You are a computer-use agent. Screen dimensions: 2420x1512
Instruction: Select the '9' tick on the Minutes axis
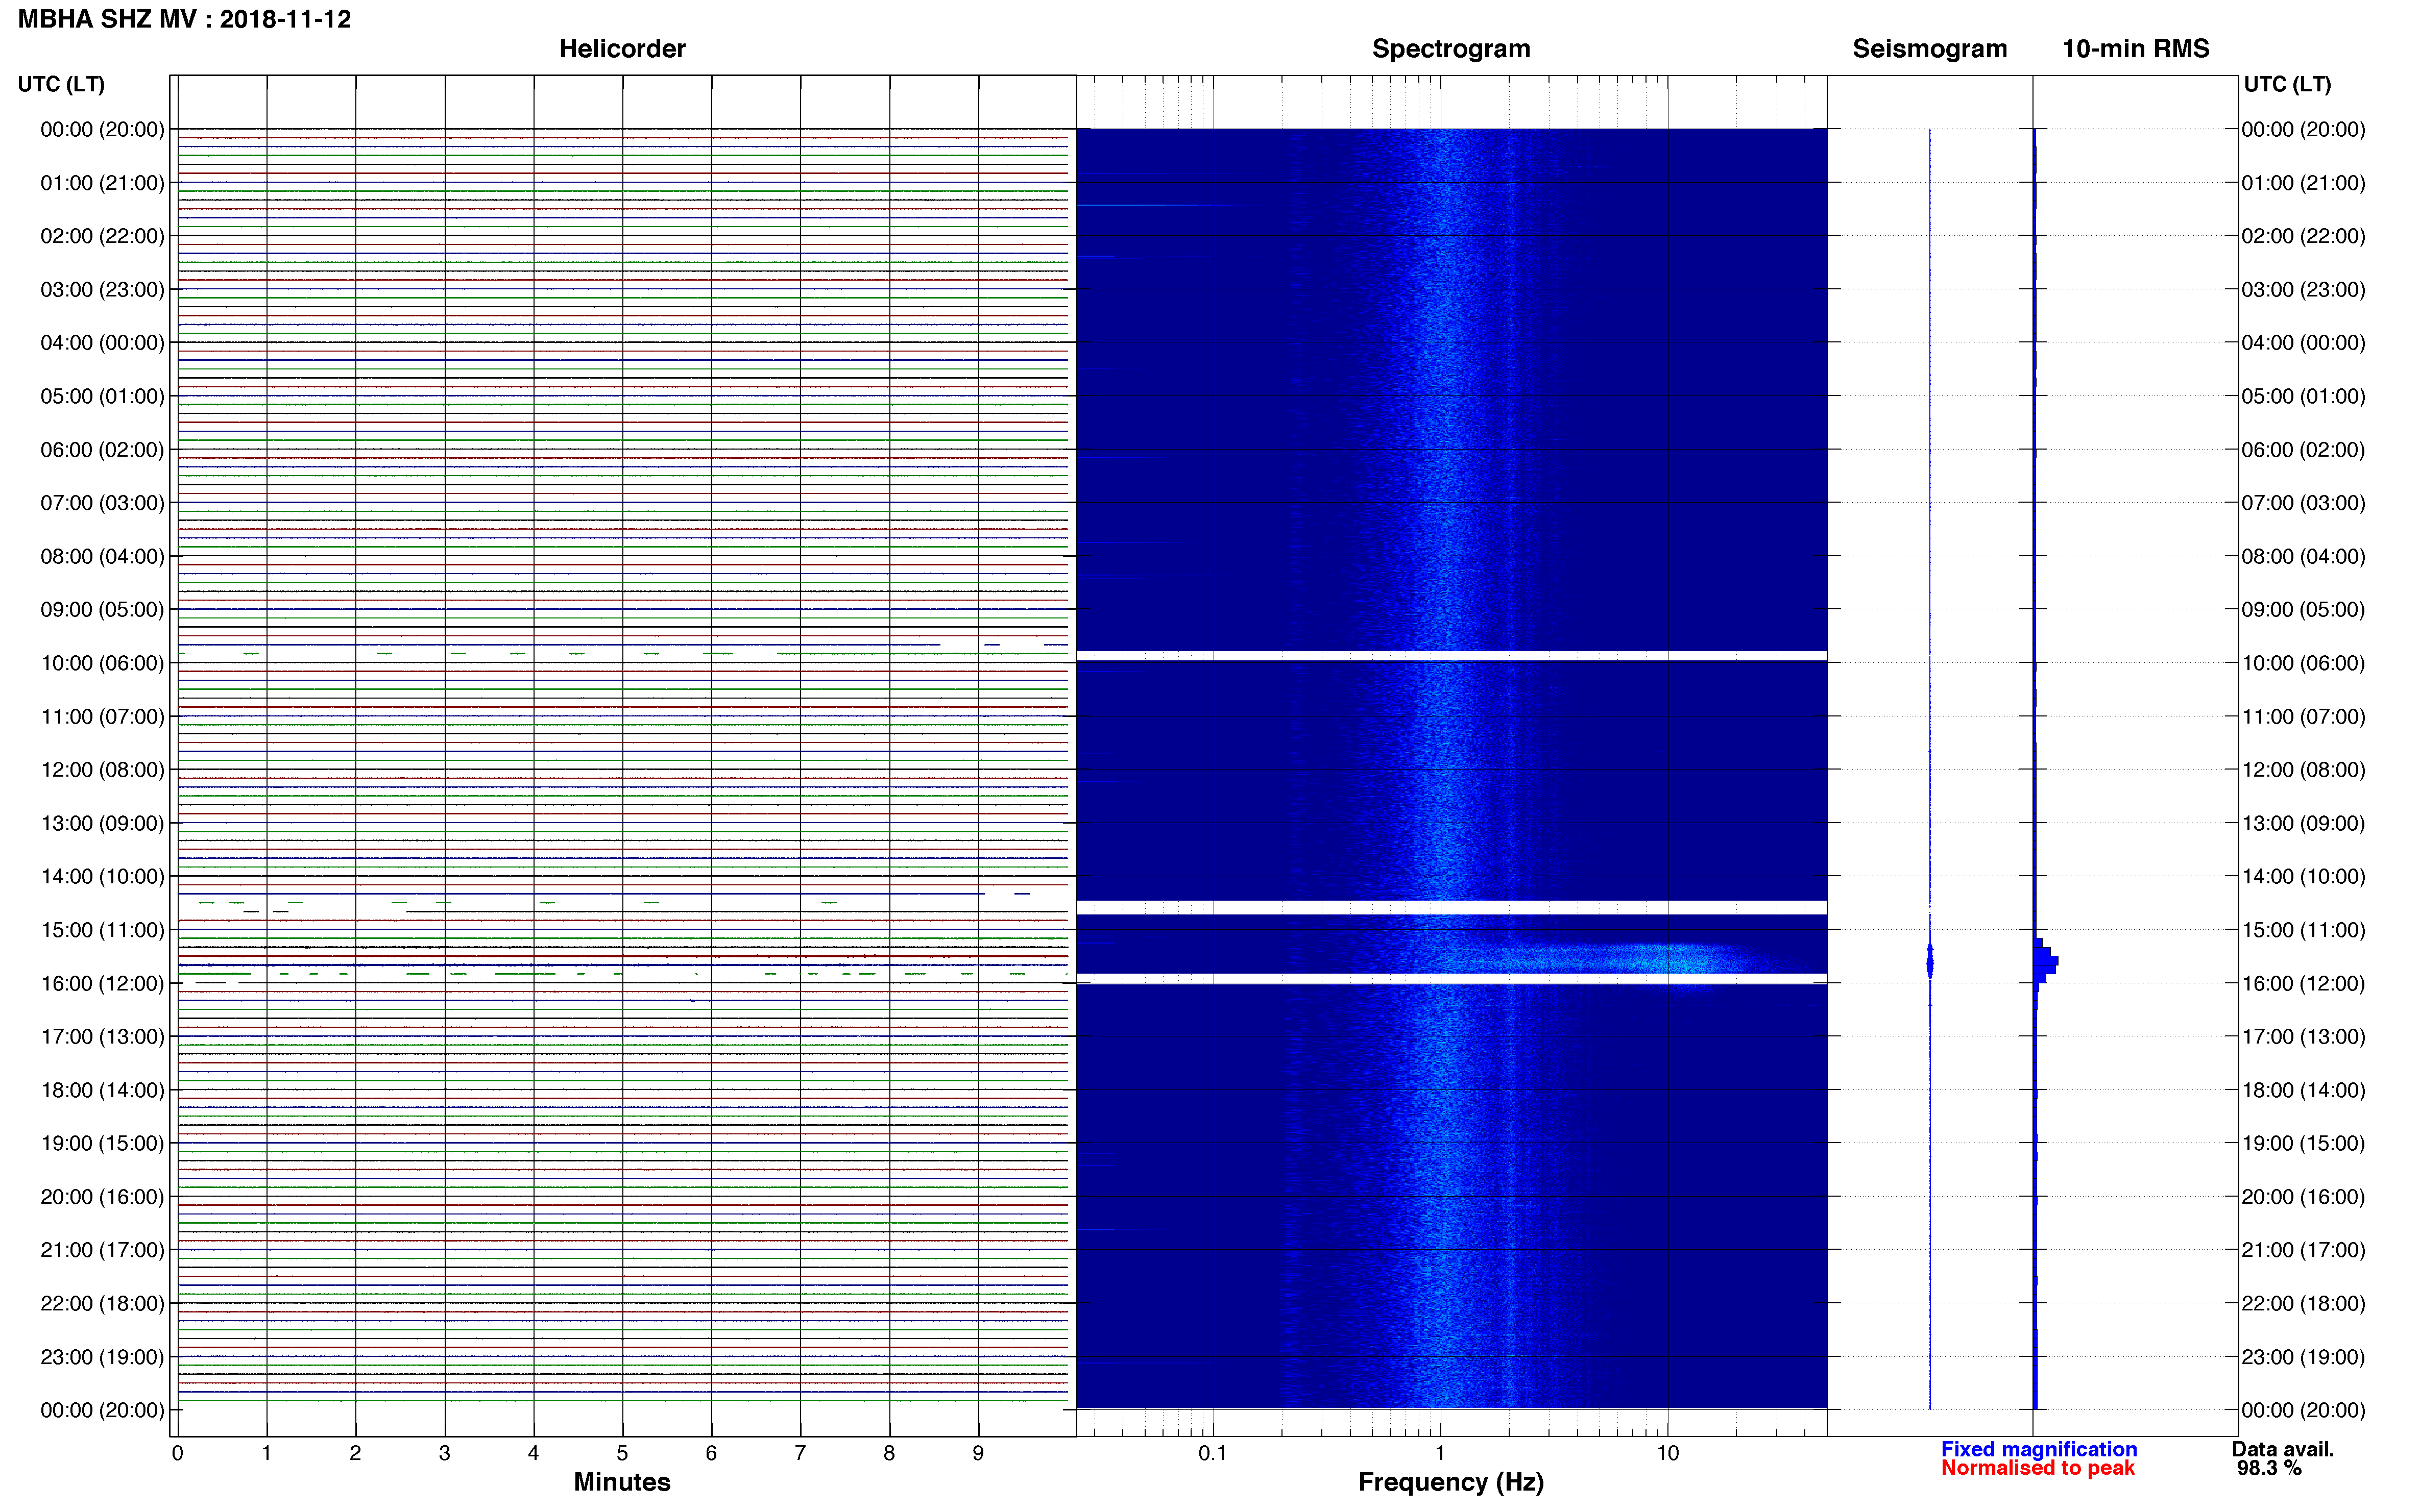(x=978, y=1454)
